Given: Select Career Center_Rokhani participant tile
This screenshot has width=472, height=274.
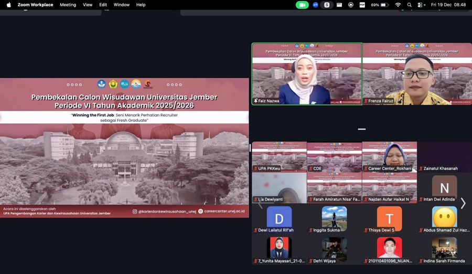Looking at the screenshot, I should 389,156.
